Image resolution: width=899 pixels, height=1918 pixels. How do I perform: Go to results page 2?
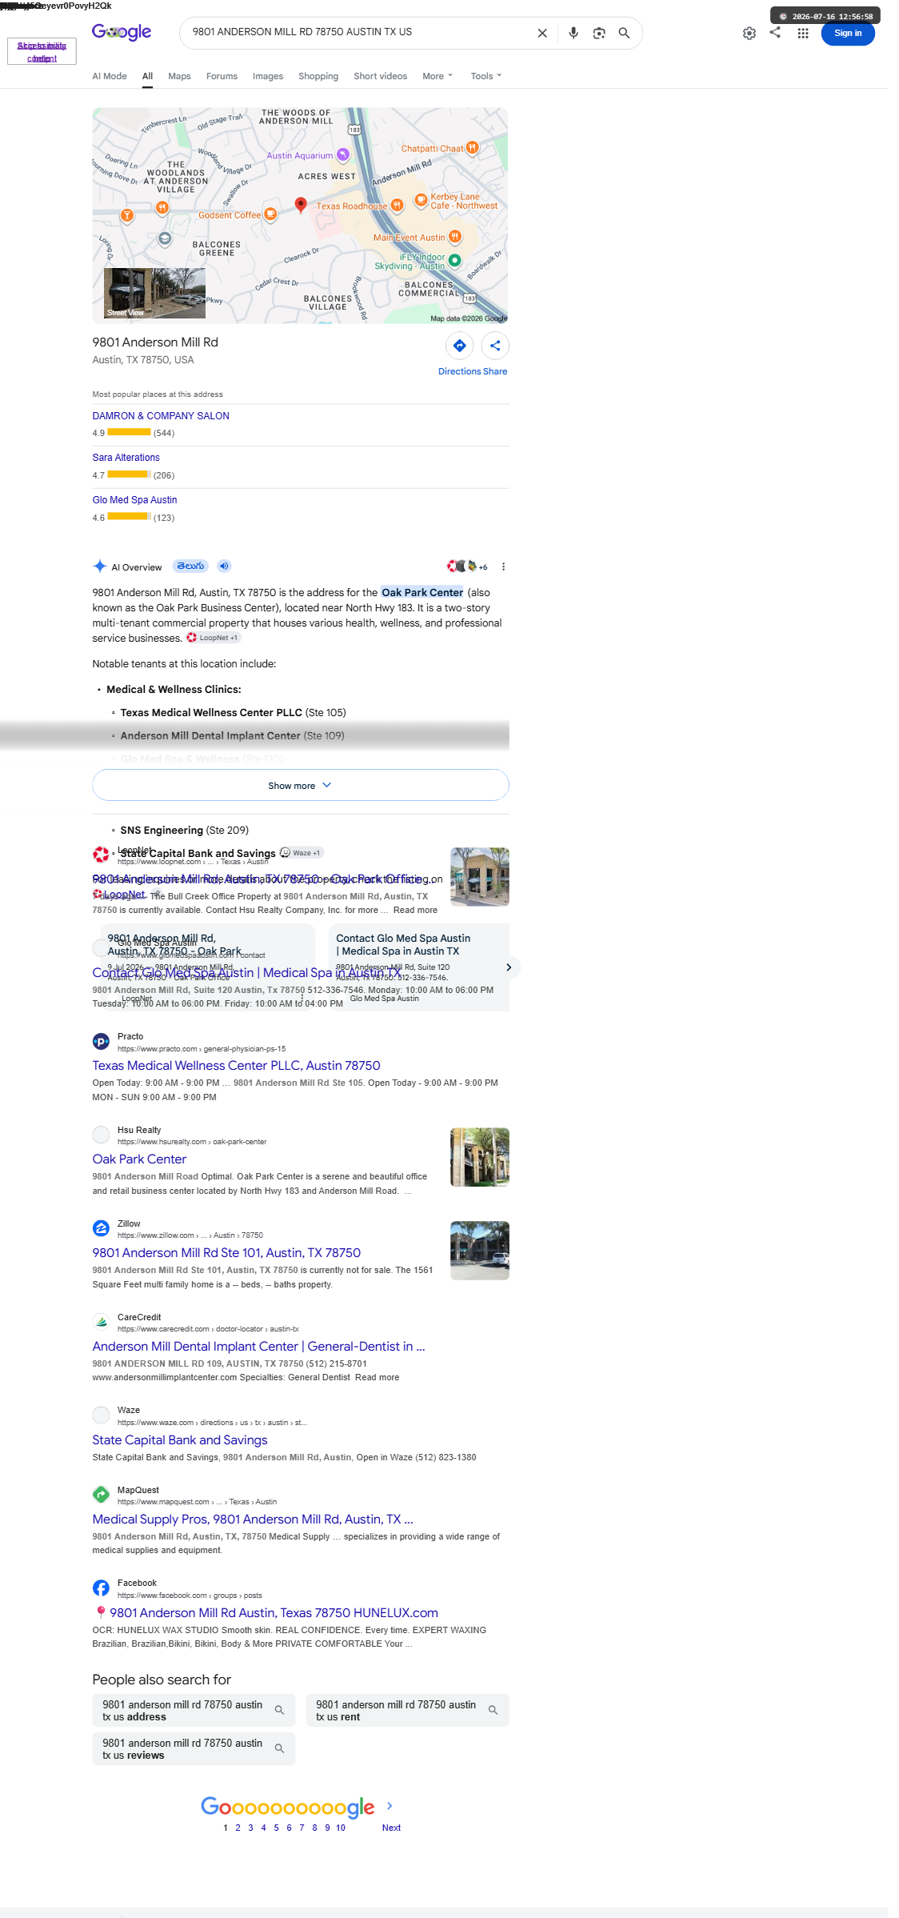238,1828
